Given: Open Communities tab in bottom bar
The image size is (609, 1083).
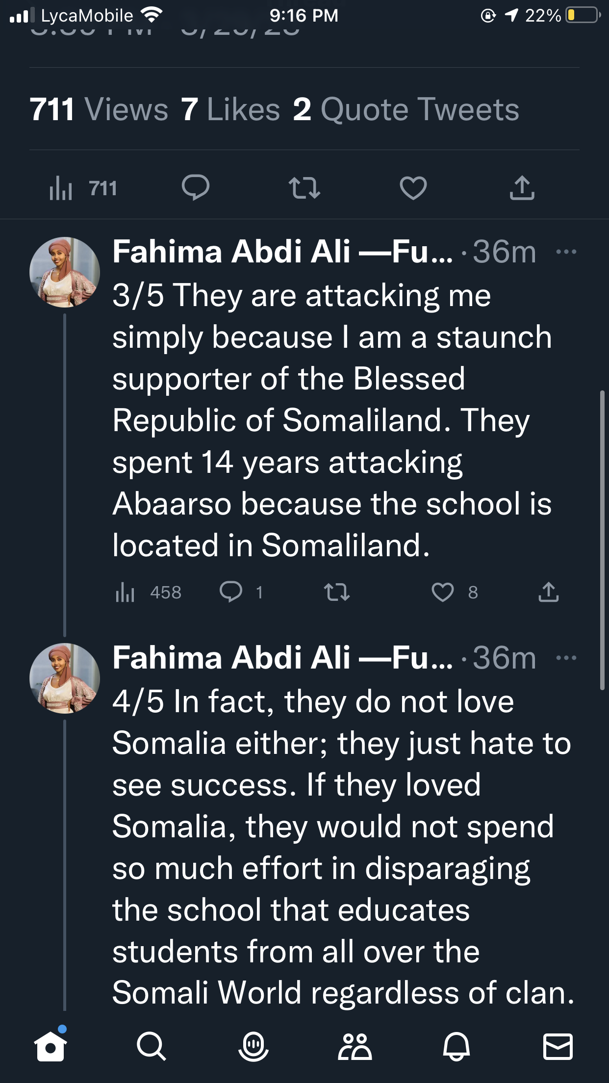Looking at the screenshot, I should 355,1046.
